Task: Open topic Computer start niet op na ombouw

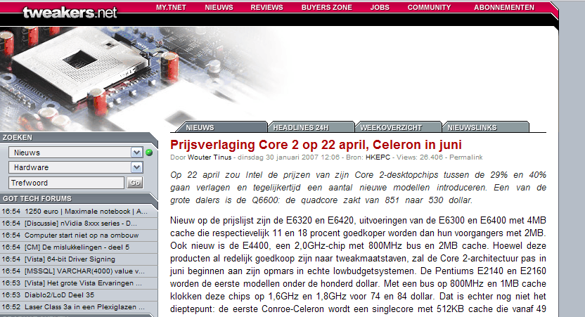Action: point(82,235)
